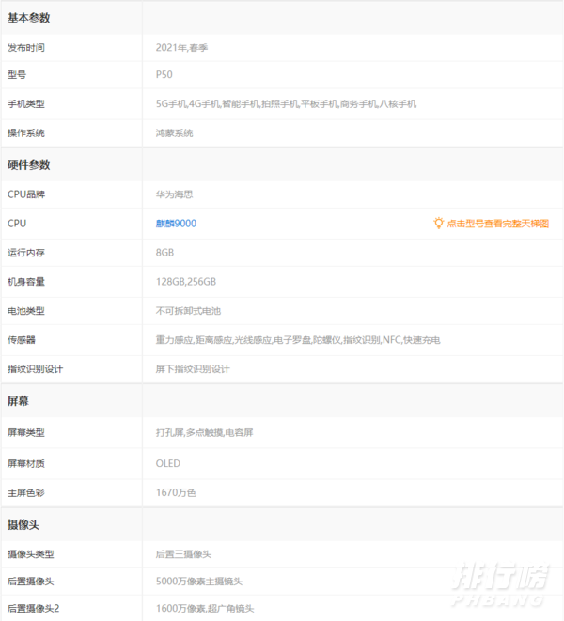Click the 屏幕类型 label
The image size is (564, 621).
[x=26, y=432]
